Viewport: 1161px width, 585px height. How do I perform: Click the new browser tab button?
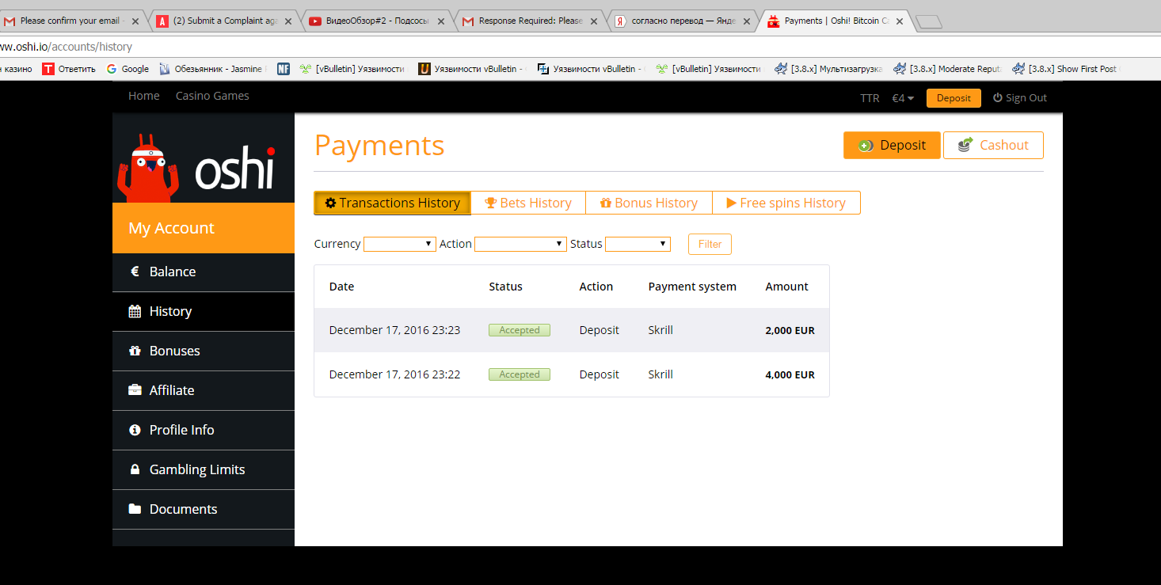click(x=928, y=21)
